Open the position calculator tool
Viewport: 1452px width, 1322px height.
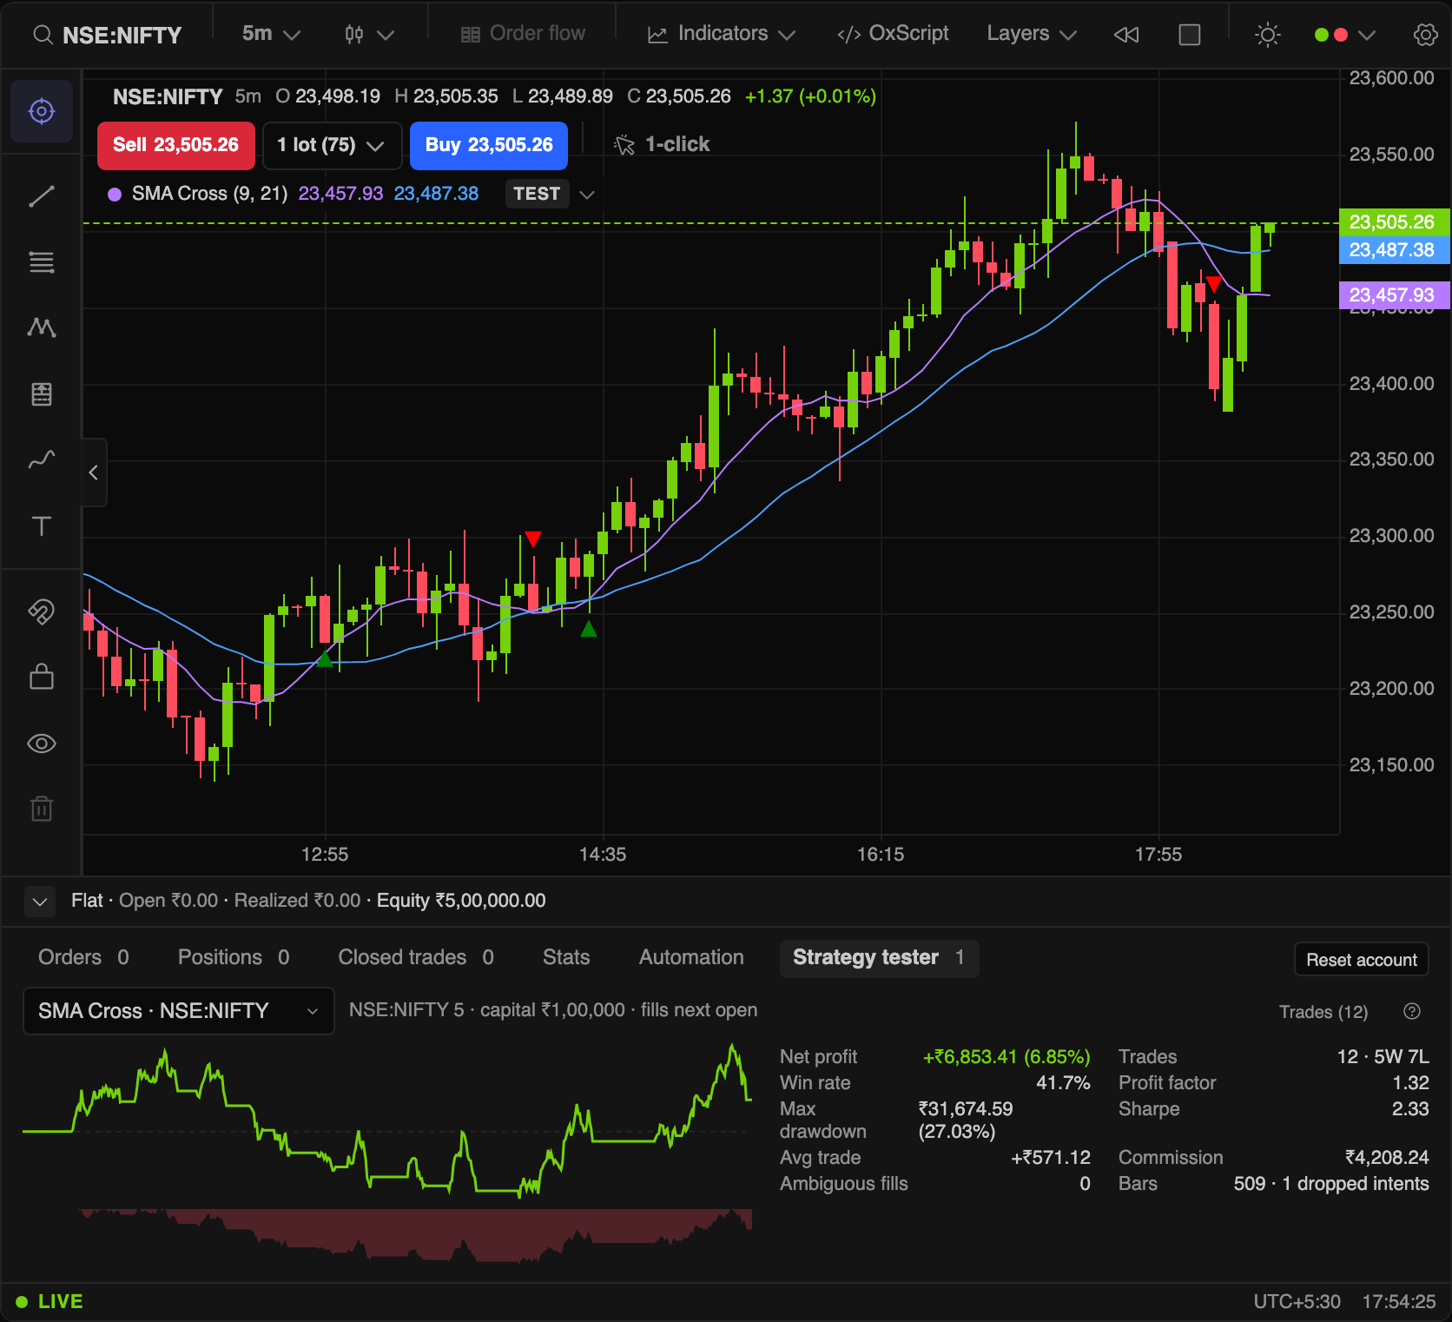42,393
